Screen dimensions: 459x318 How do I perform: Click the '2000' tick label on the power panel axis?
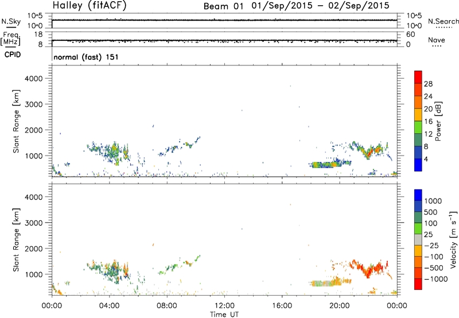[34, 130]
